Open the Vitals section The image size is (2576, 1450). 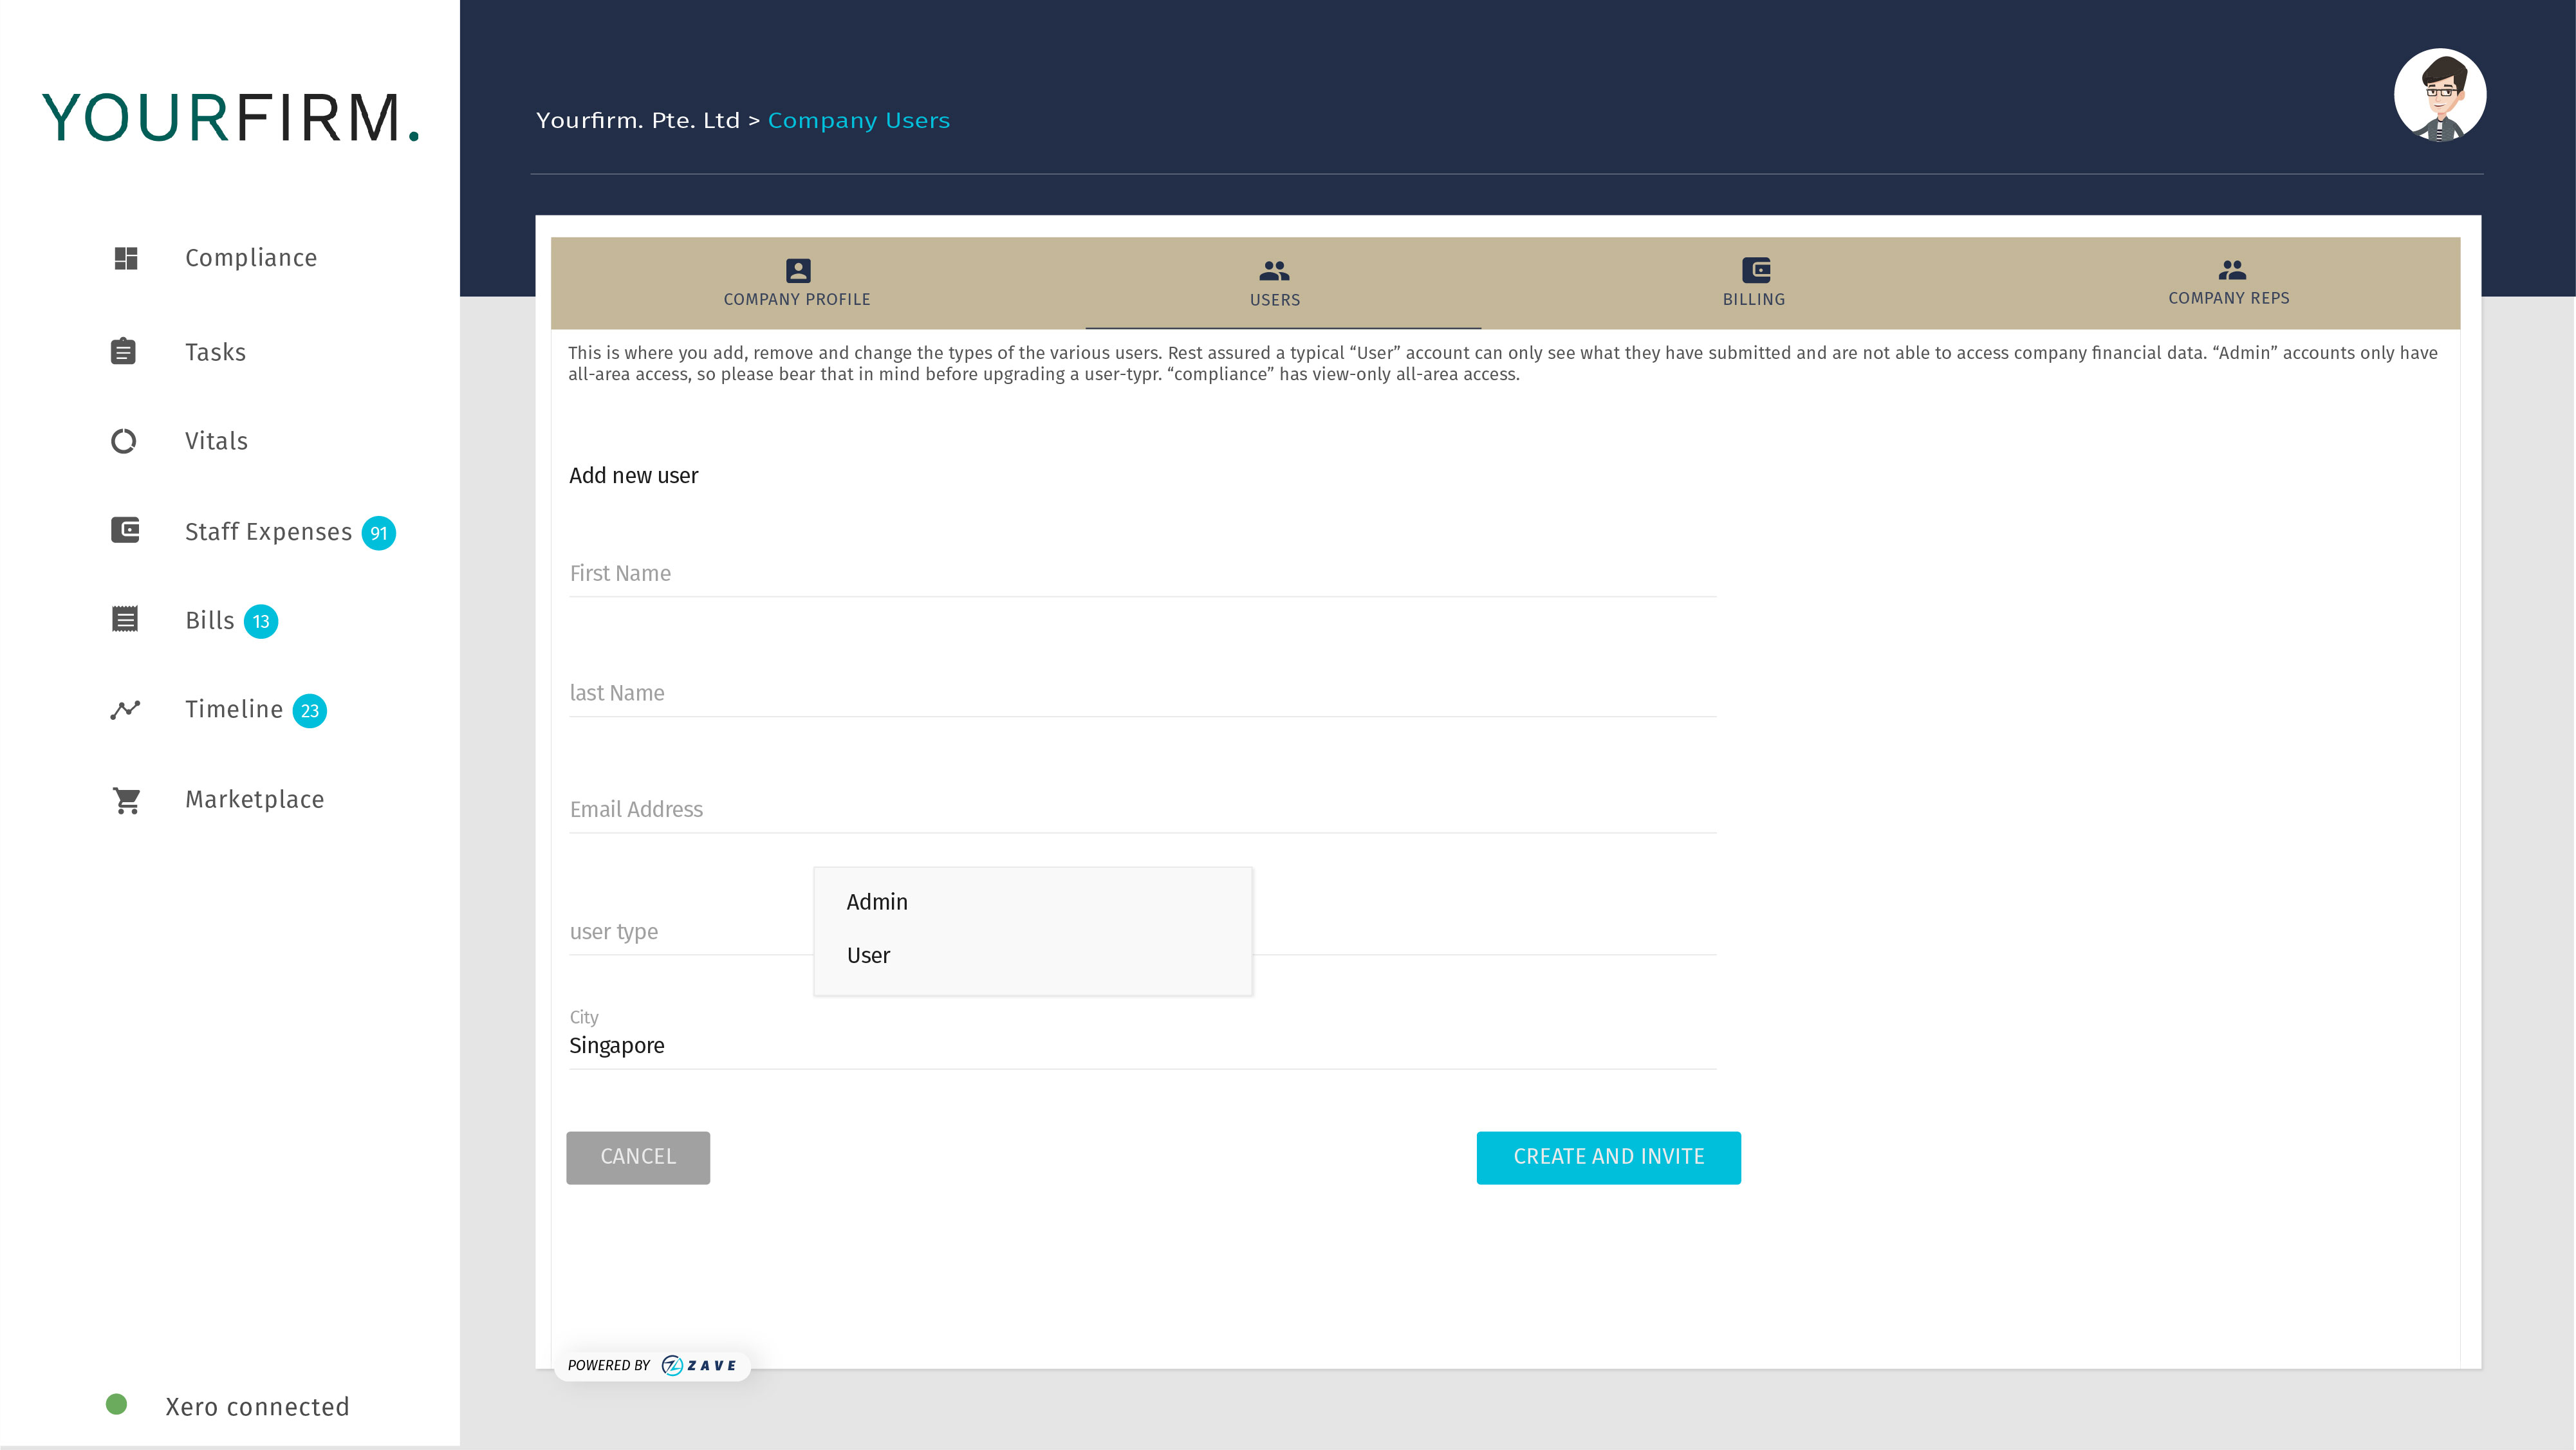(x=216, y=441)
